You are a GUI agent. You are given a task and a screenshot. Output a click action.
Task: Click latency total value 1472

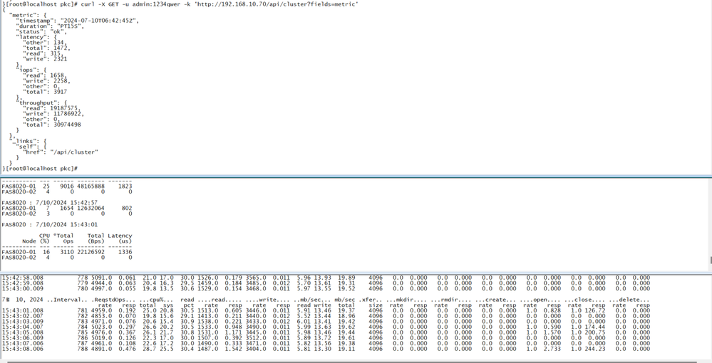tap(60, 48)
